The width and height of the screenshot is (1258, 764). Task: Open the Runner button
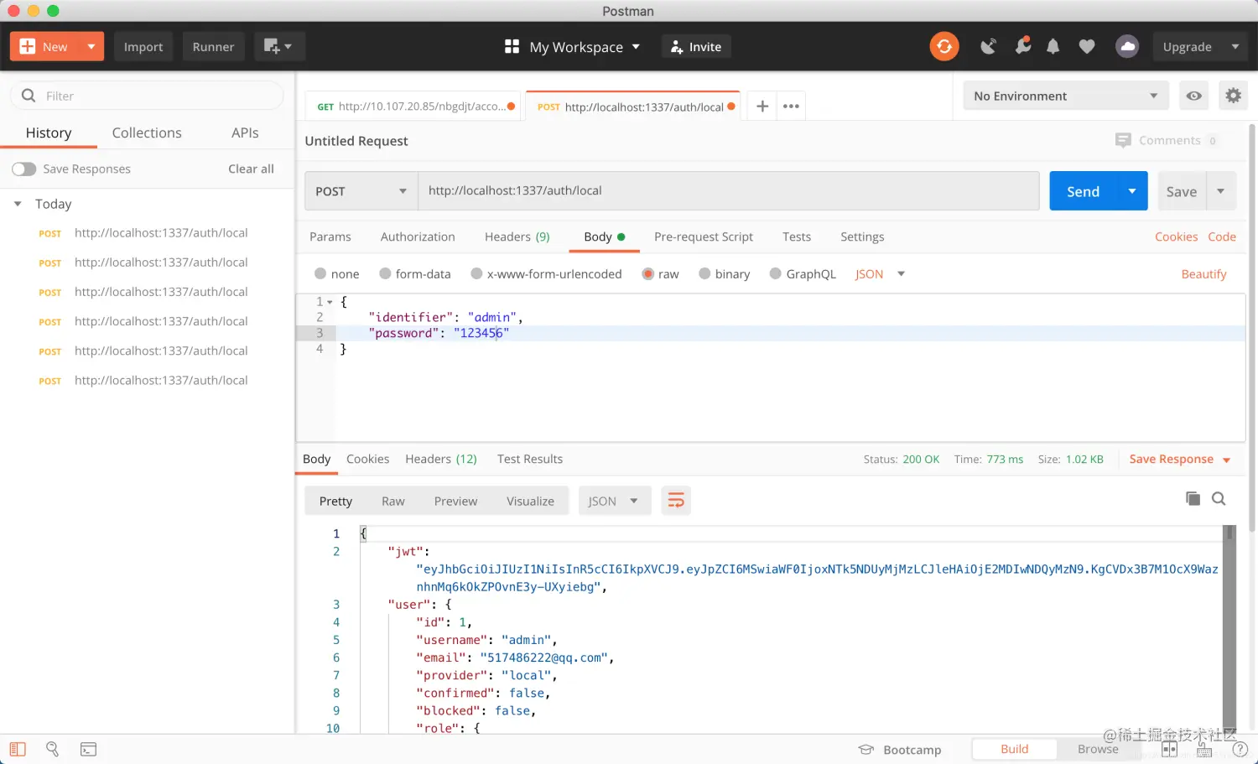[213, 46]
